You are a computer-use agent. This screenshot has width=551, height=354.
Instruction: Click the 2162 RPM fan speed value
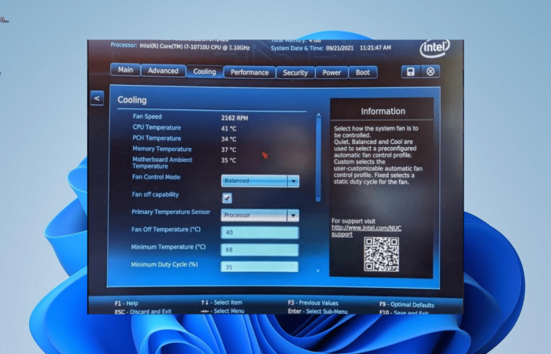(x=235, y=118)
